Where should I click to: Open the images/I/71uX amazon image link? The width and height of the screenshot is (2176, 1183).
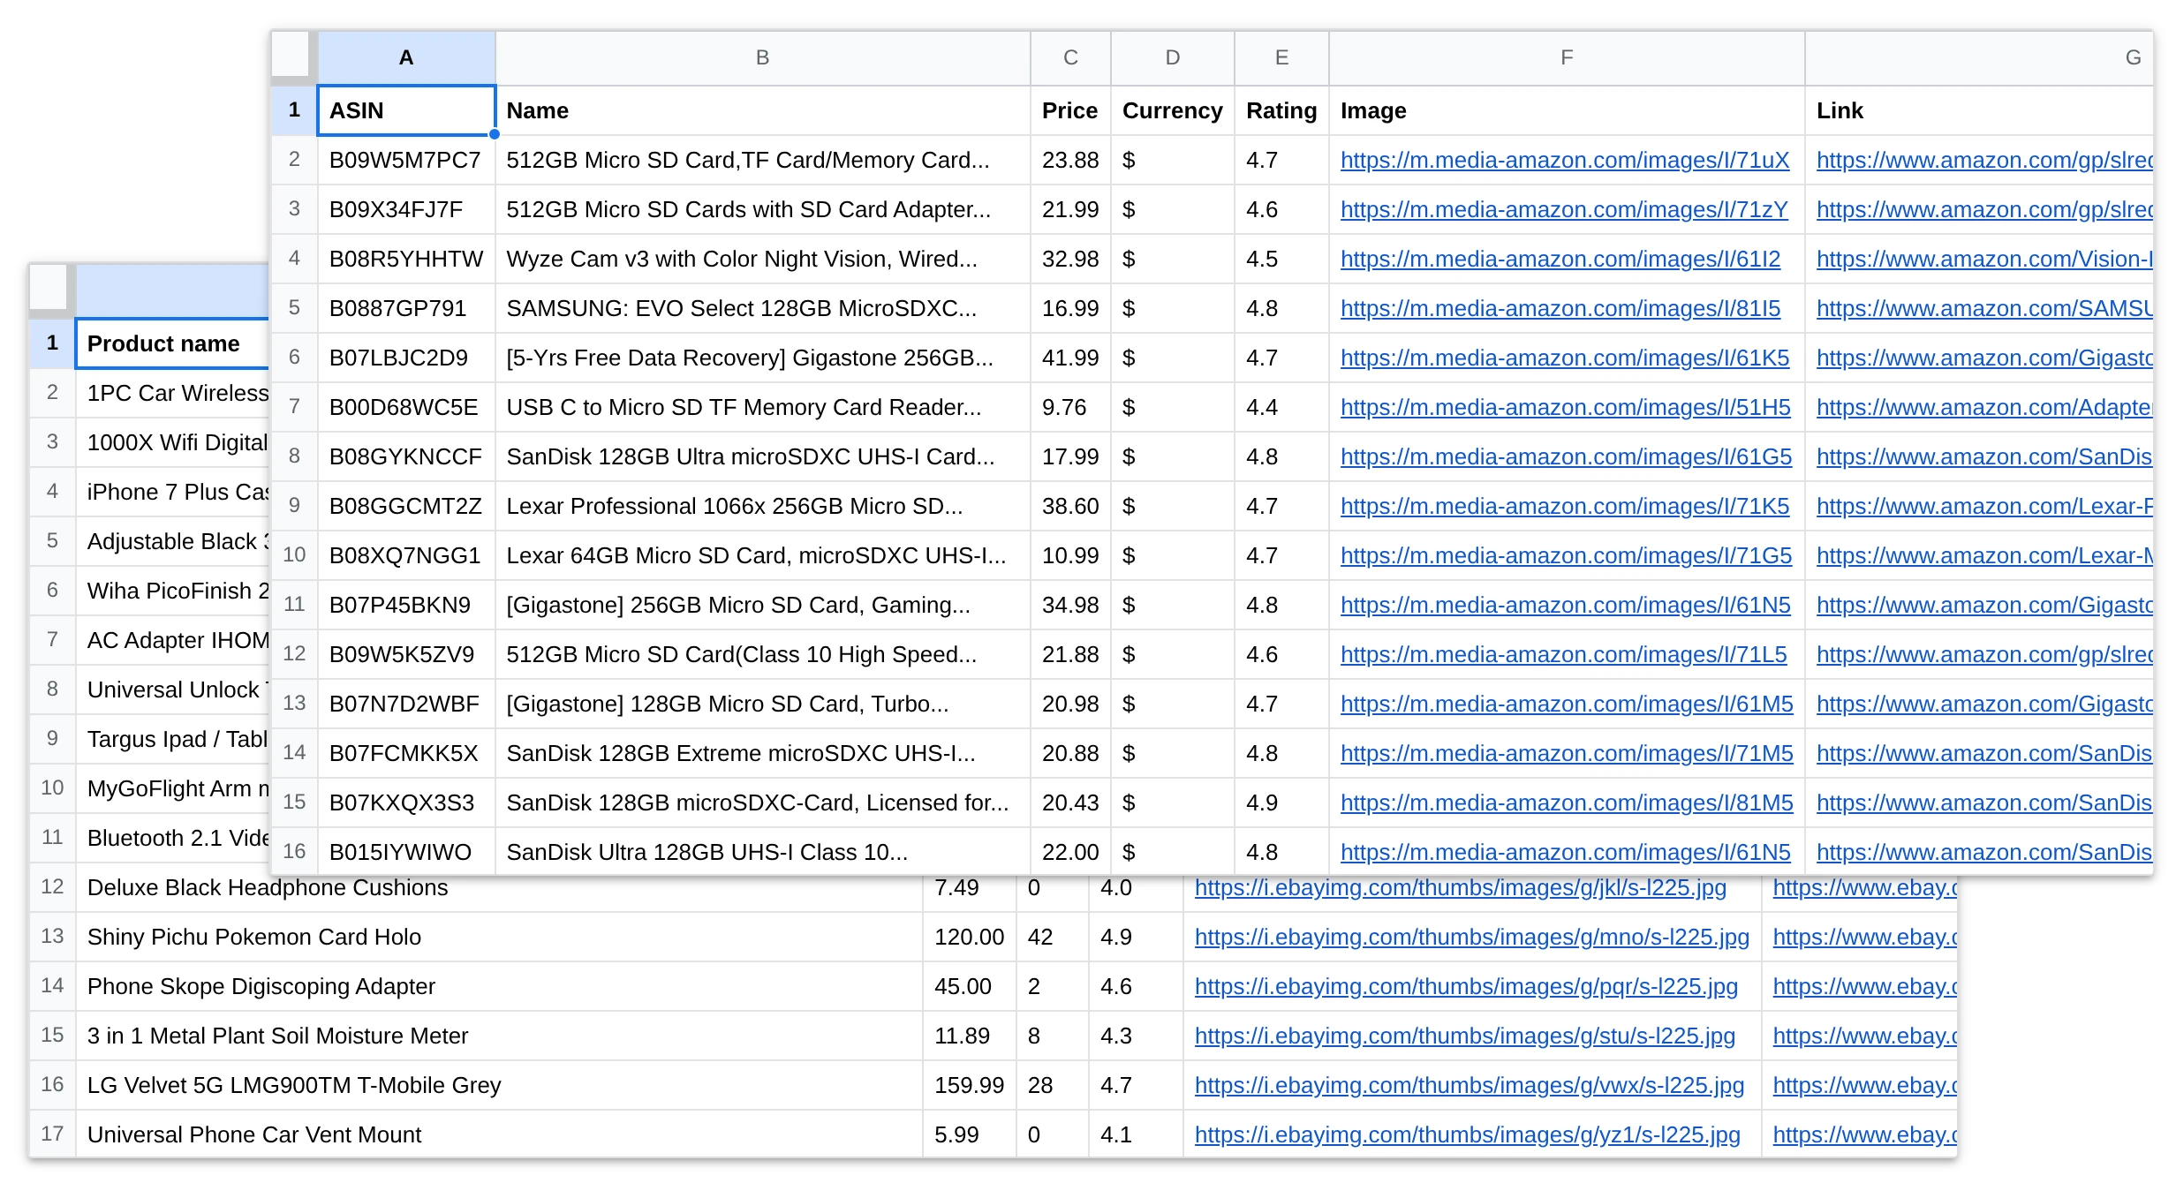(1565, 160)
